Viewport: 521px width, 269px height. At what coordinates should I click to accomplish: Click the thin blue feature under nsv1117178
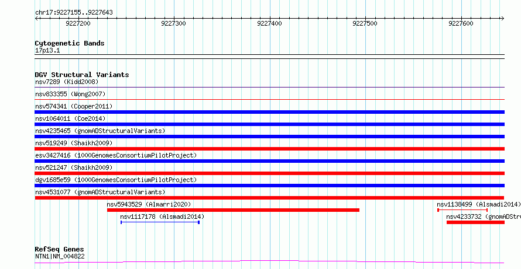point(160,222)
